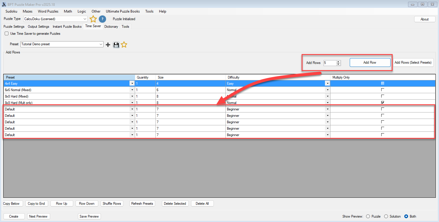The image size is (439, 222).
Task: Switch to the Instant Puzzle Books tab
Action: point(67,27)
